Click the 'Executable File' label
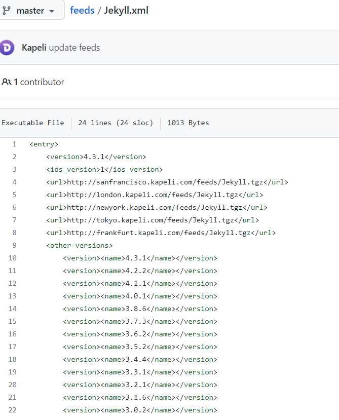 pos(33,123)
